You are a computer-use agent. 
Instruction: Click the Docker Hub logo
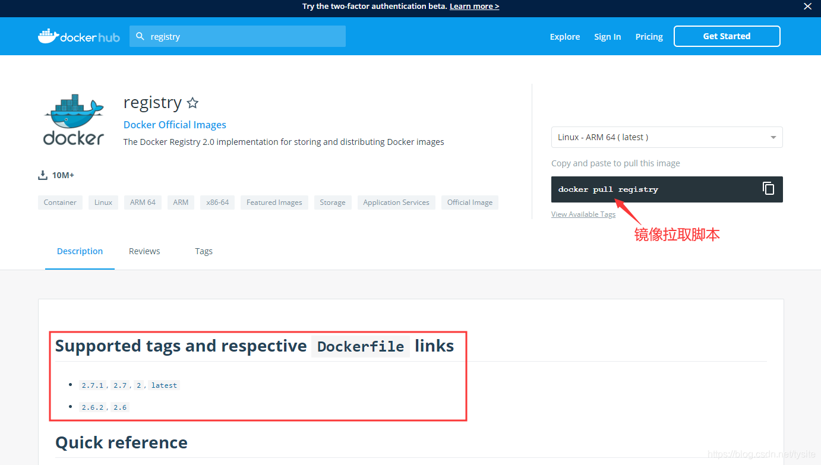coord(79,36)
